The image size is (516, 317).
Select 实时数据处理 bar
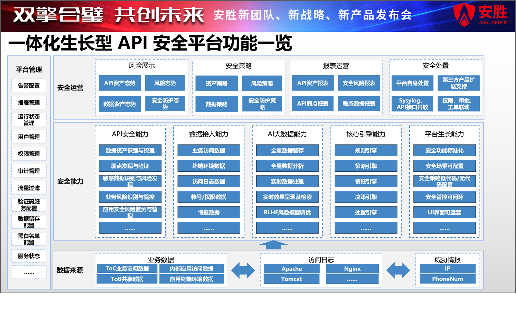coord(287,181)
